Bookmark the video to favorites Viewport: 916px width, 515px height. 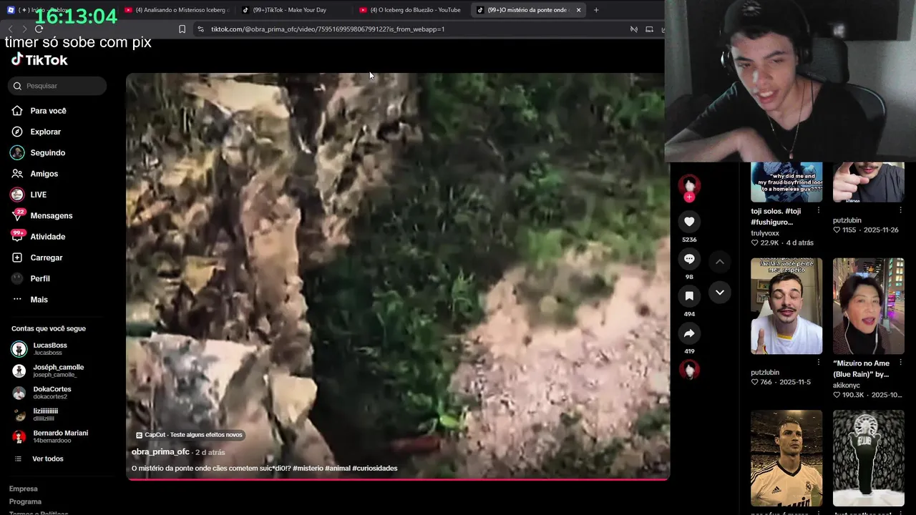[689, 296]
